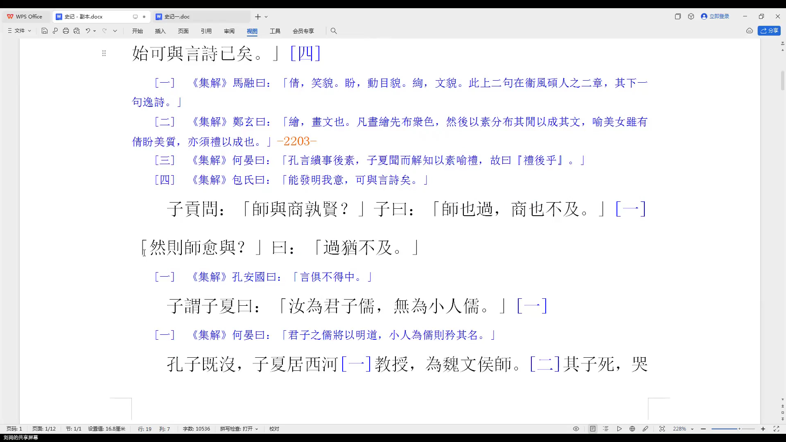
Task: Click the WPS Office home logo tab
Action: [25, 16]
